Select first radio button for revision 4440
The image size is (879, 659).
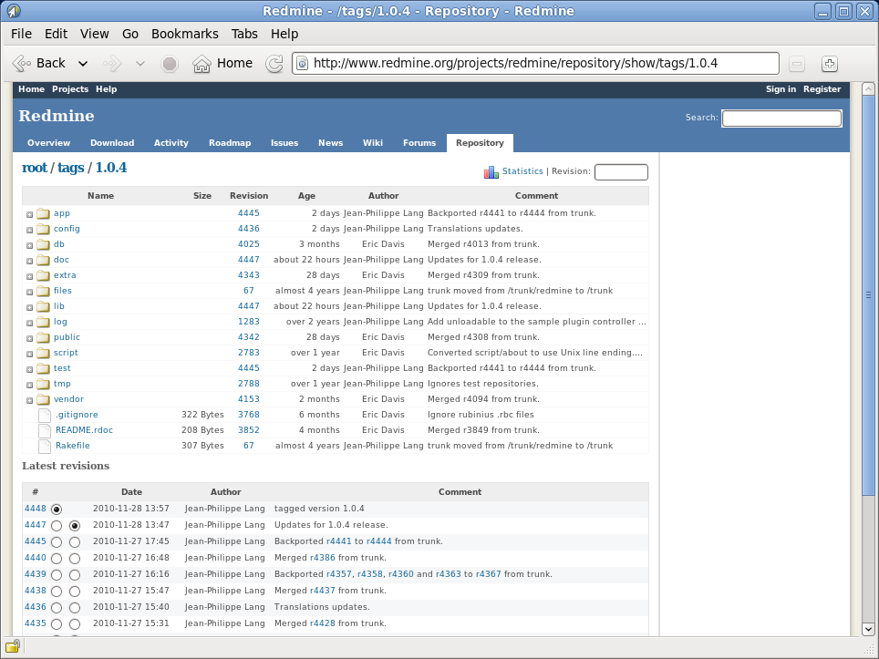click(x=56, y=558)
